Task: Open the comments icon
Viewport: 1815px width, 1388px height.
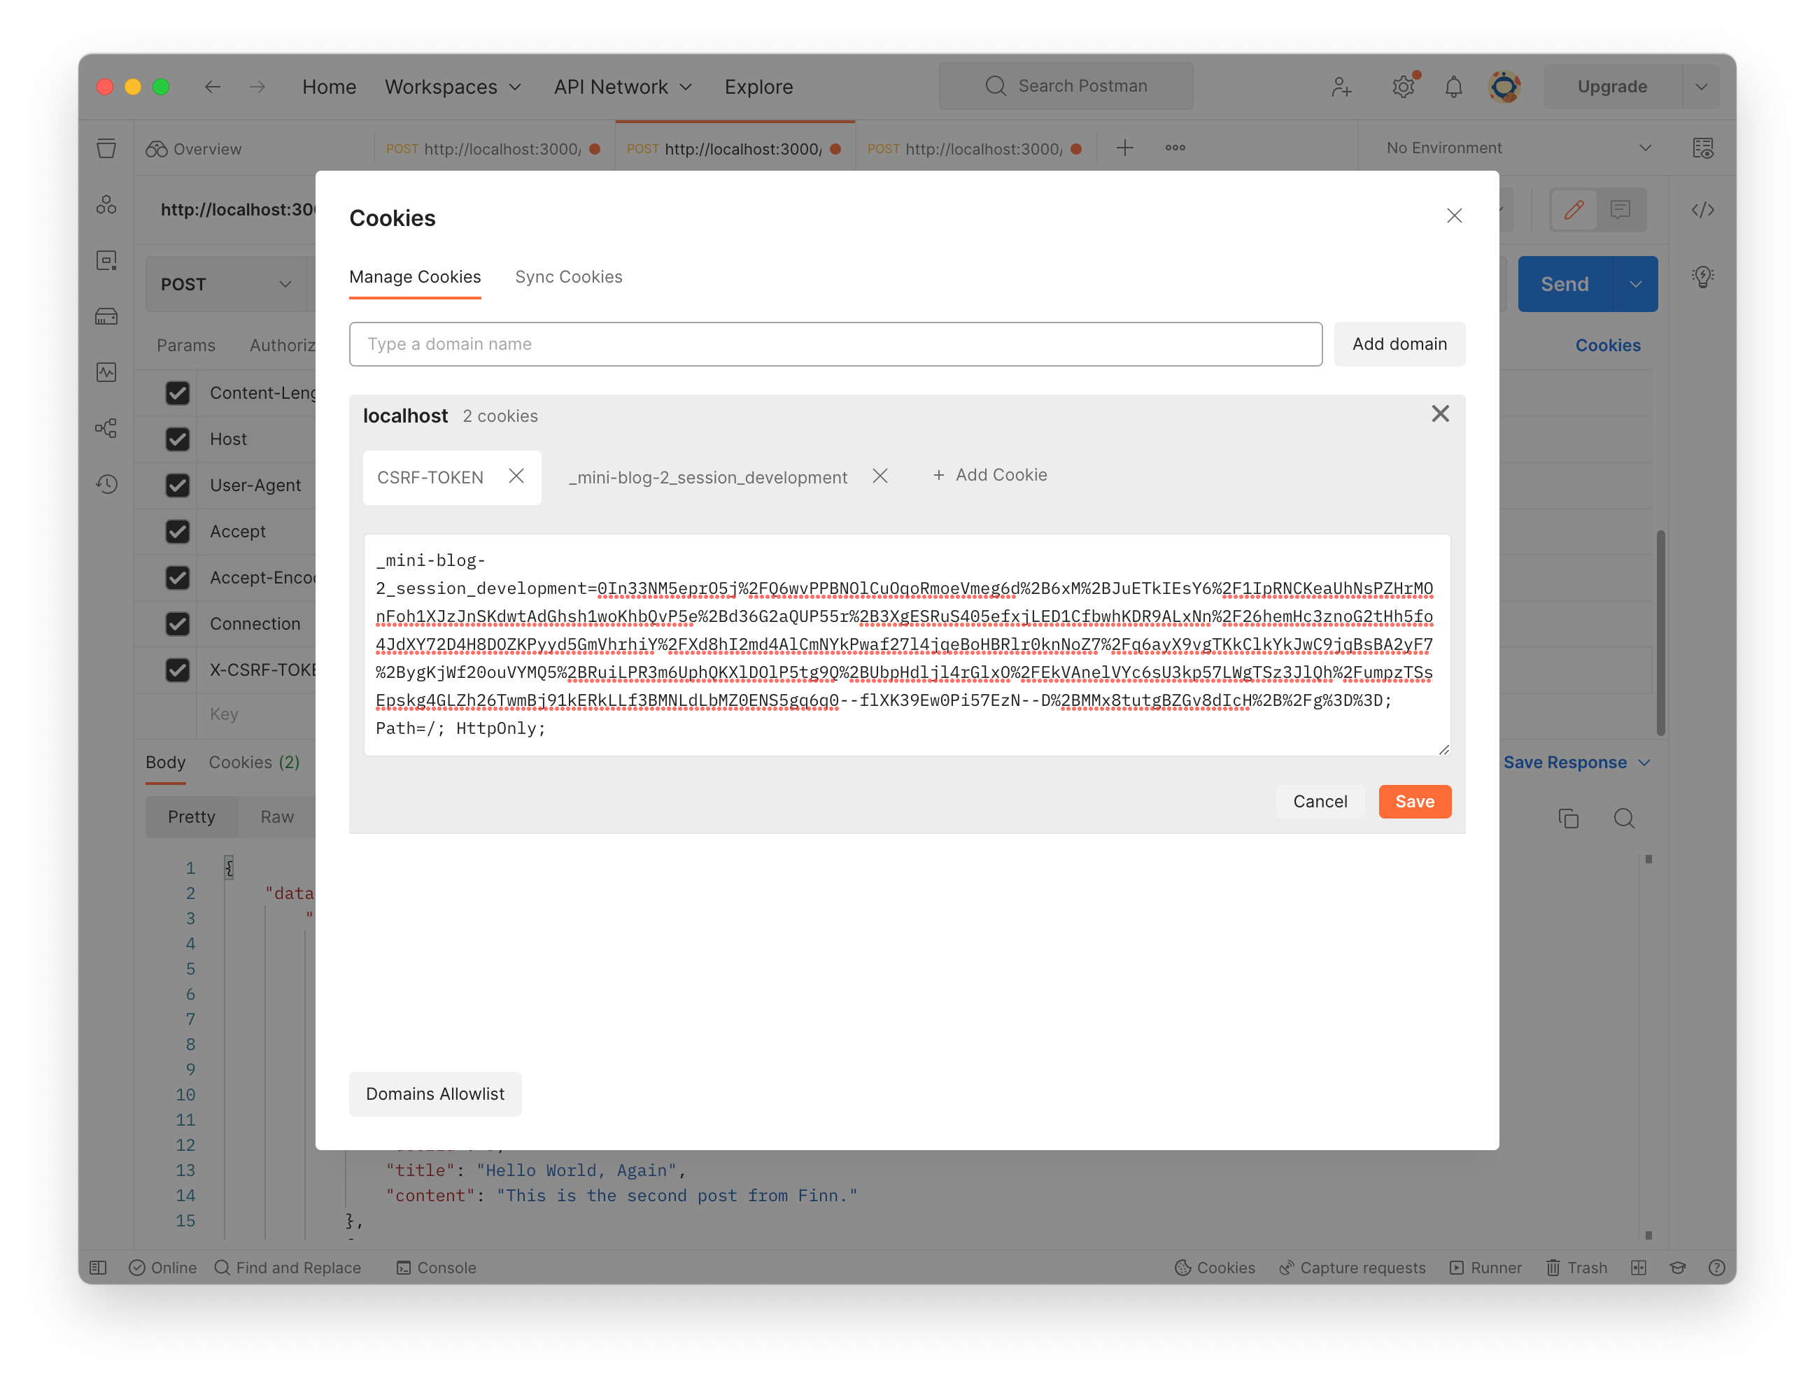Action: (1620, 210)
